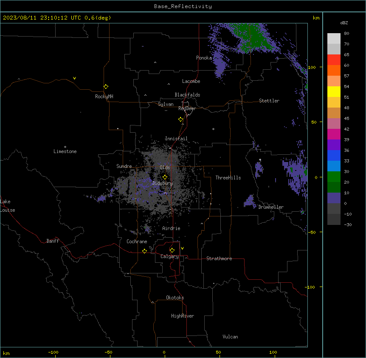Click the -30 value on the dBZ scale
Viewport: 366px width, 358px height.
348,224
